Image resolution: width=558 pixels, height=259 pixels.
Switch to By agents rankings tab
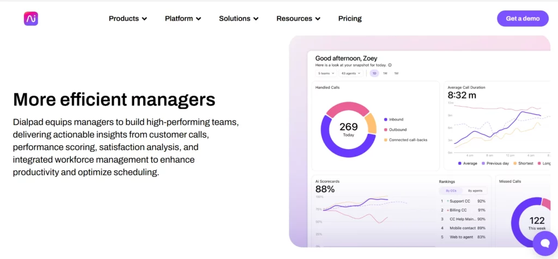(x=475, y=191)
